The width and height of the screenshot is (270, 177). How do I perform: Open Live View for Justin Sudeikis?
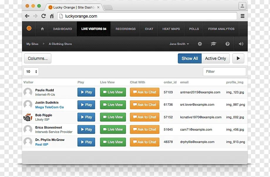(x=113, y=105)
